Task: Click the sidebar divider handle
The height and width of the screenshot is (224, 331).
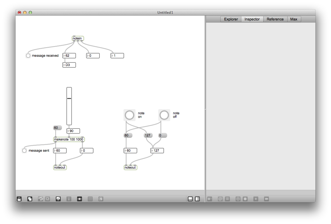Action: click(x=205, y=109)
